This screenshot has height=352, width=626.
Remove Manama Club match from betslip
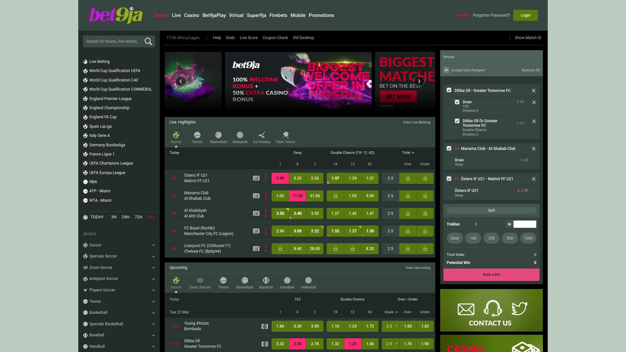(x=534, y=149)
